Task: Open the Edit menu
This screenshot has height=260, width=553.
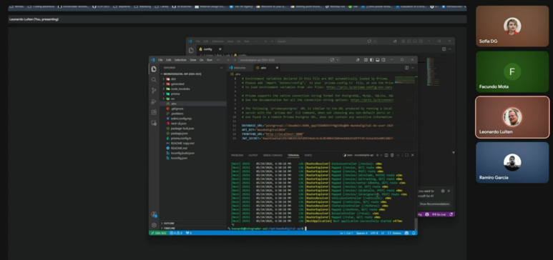Action: click(x=169, y=60)
